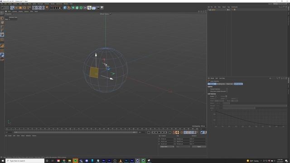
Task: Open the MoGraph menu
Action: click(x=40, y=4)
